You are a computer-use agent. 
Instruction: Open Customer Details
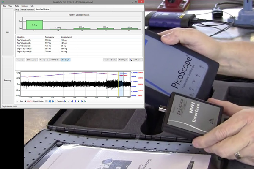pos(110,60)
